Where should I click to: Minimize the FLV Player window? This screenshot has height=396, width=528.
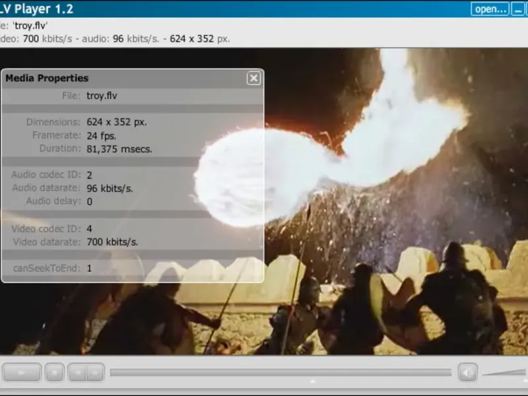517,9
